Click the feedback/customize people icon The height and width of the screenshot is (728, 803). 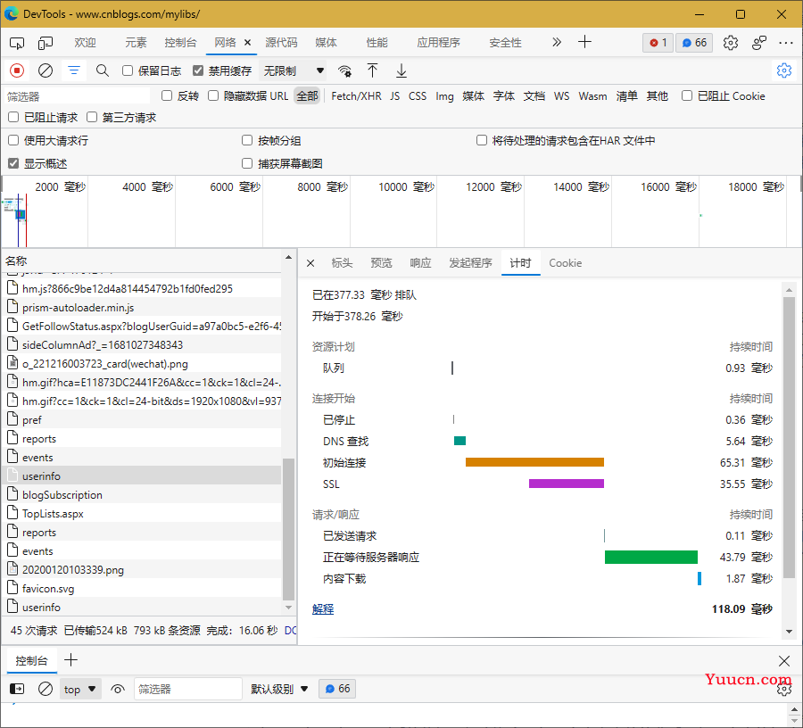tap(759, 43)
